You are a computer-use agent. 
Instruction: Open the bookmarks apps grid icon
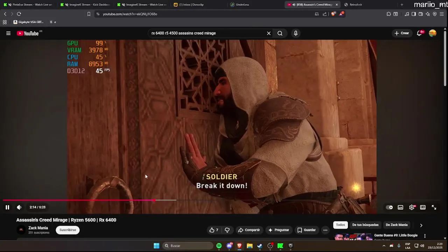5,22
